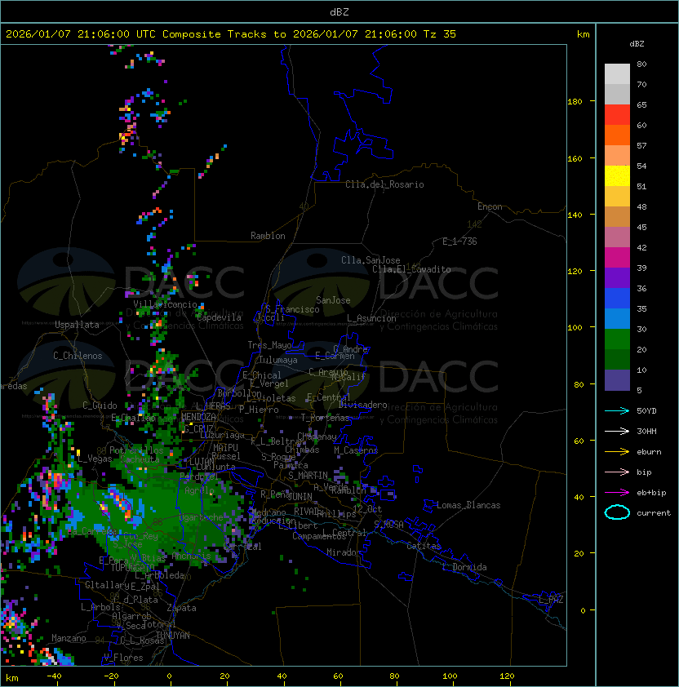This screenshot has width=679, height=687.
Task: Click the cyan 'current' ellipse symbol in legend
Action: tap(617, 512)
